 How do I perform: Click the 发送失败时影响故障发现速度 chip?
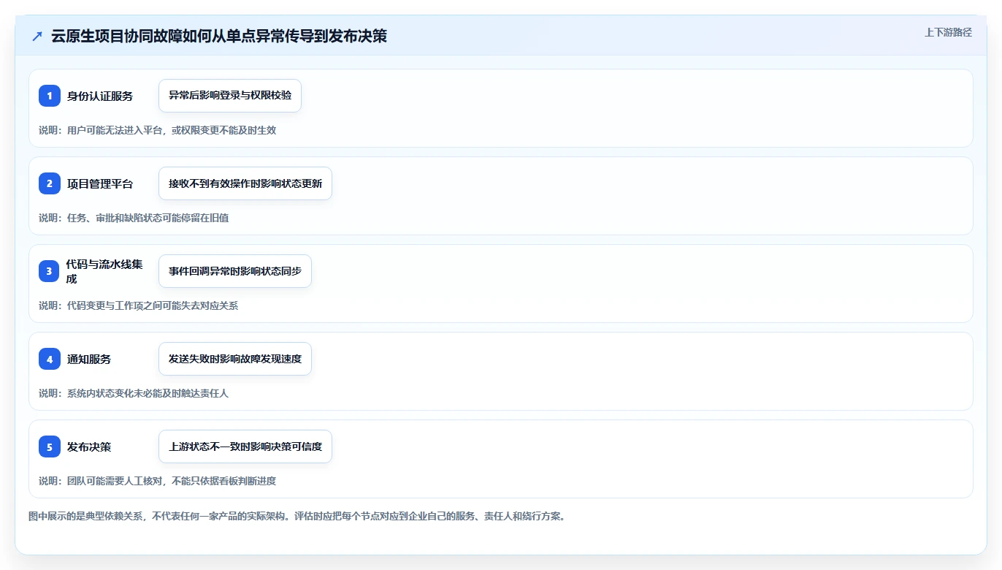click(235, 359)
